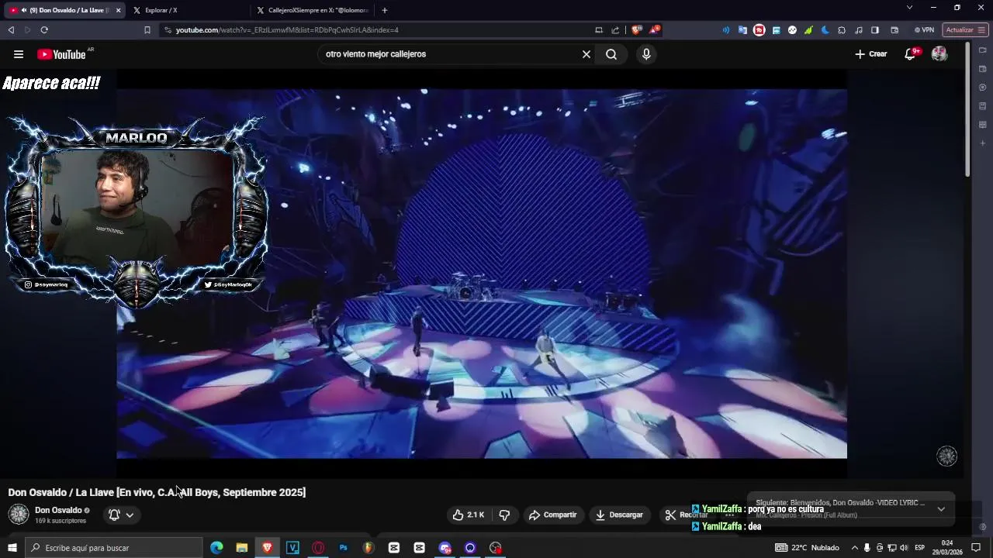Viewport: 993px width, 558px height.
Task: Click the Actualizar update button
Action: tap(965, 30)
